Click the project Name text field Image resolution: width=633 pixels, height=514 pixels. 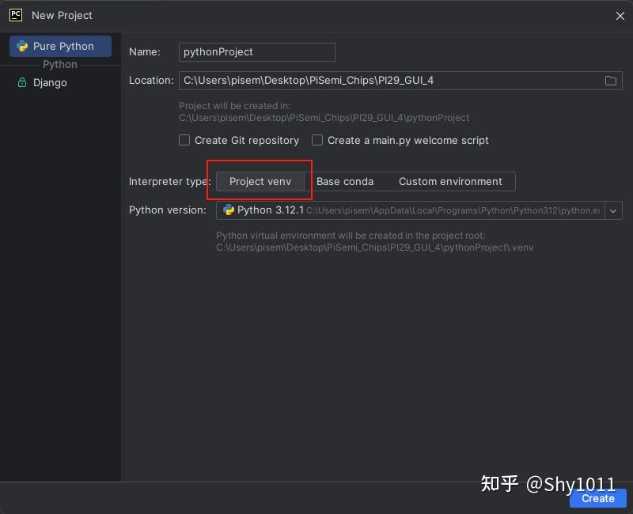coord(256,51)
